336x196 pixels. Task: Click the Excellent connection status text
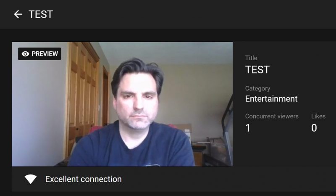coord(83,179)
